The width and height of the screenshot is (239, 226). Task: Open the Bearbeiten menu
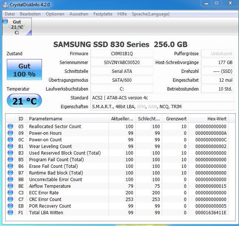pos(30,14)
